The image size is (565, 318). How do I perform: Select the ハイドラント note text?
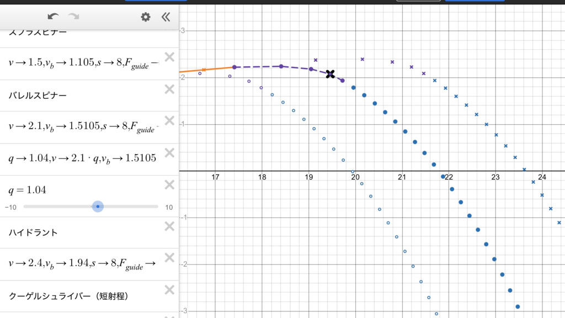(33, 232)
